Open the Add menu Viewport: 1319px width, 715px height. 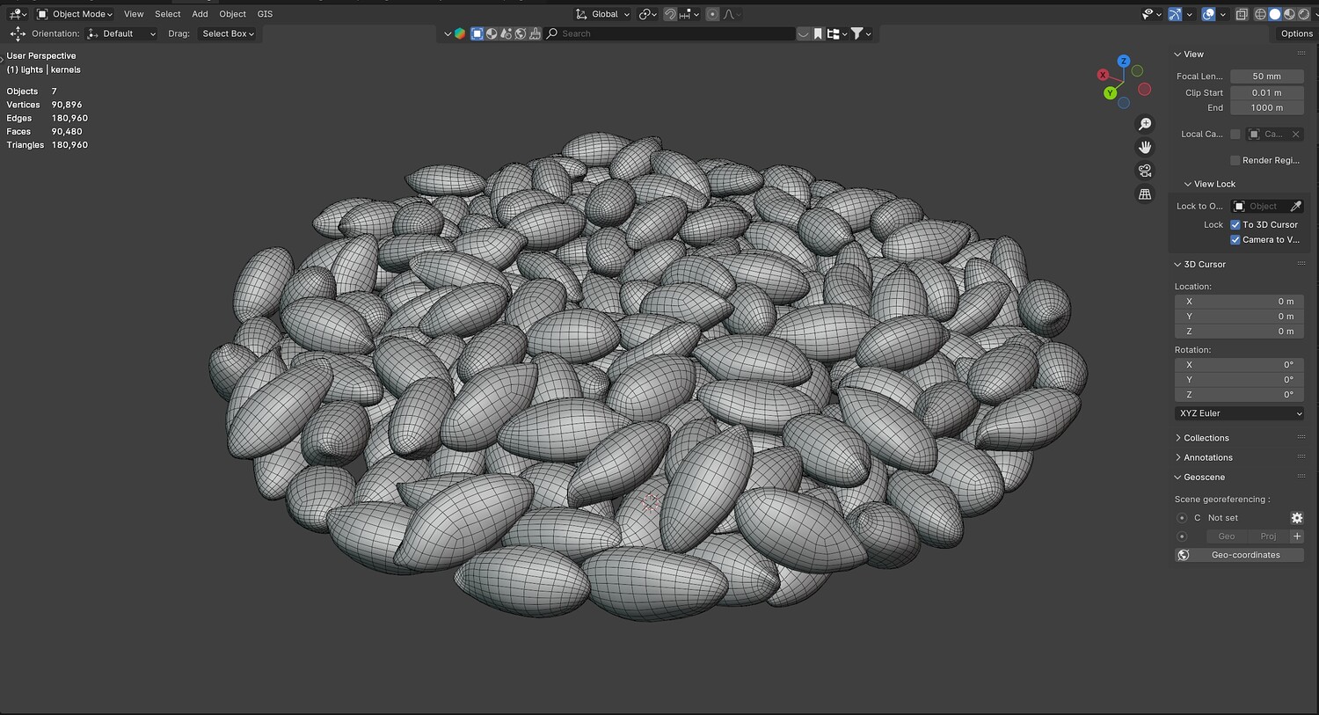(200, 14)
